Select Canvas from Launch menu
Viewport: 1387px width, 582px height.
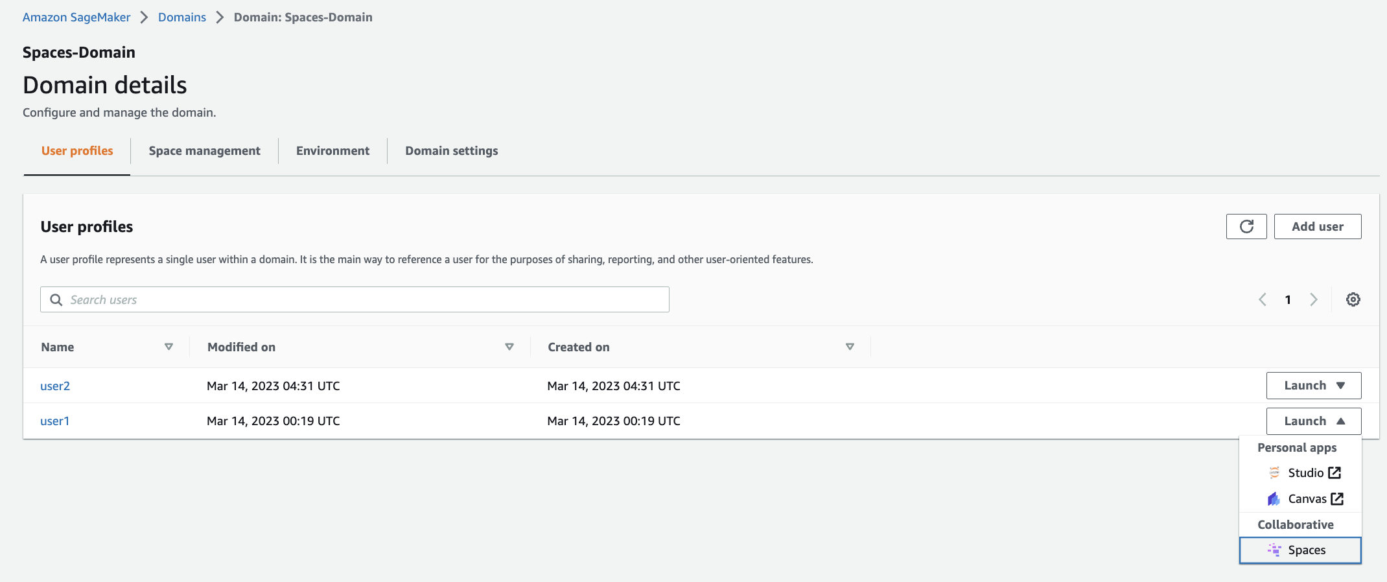pos(1300,498)
